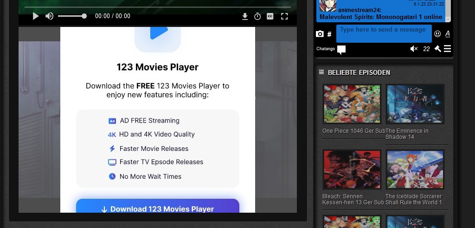Click the Chatango logo link

click(x=326, y=49)
